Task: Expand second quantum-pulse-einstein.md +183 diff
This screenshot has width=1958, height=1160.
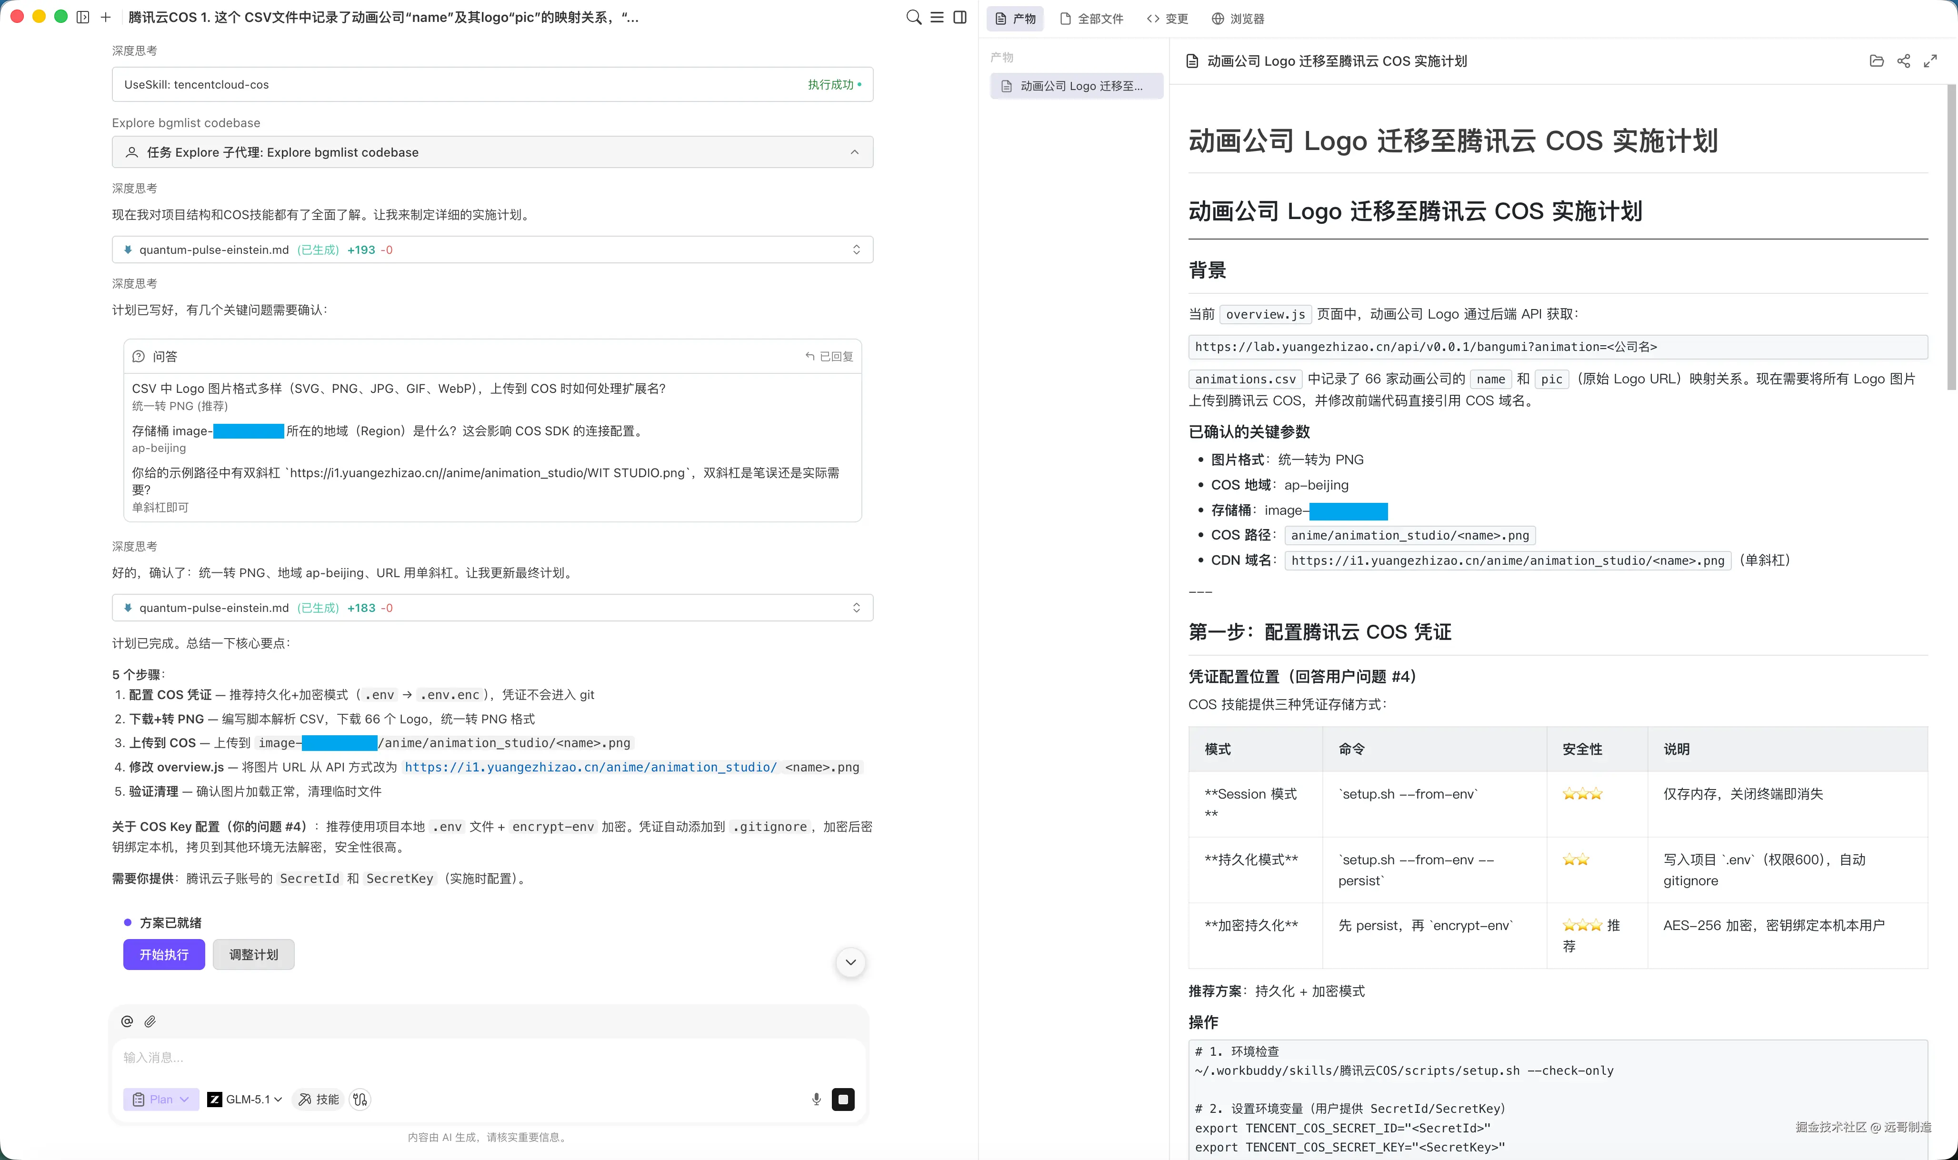Action: [x=856, y=608]
